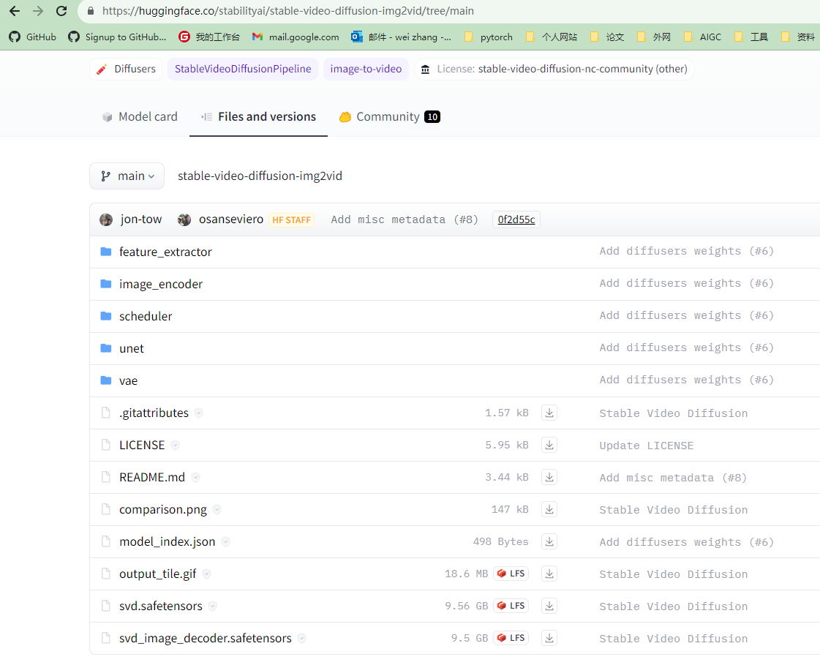
Task: Switch to the Model card tab
Action: pyautogui.click(x=140, y=116)
